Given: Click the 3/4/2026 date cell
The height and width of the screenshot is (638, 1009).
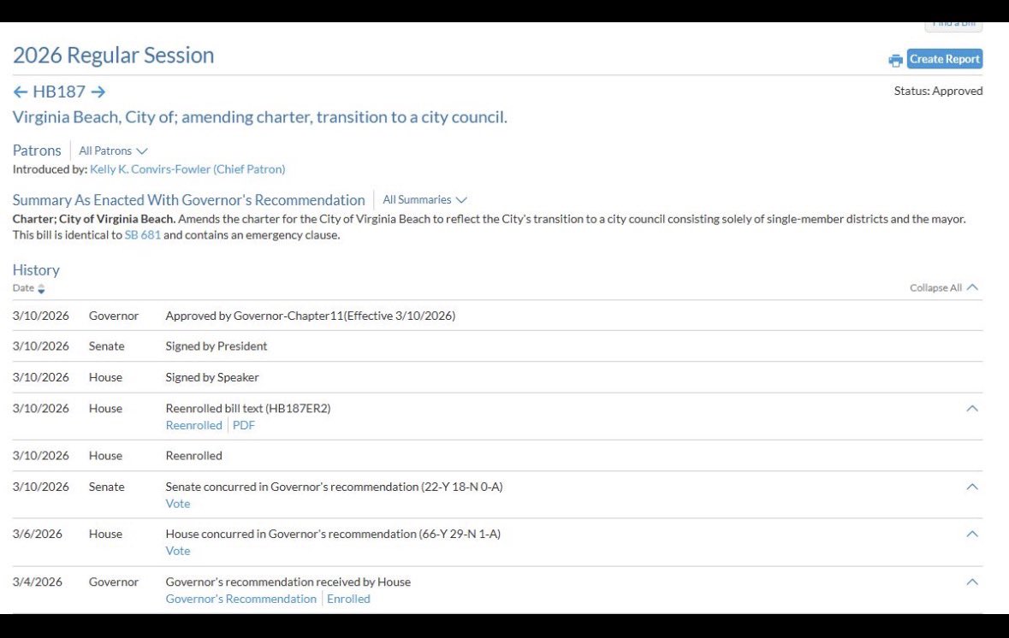Looking at the screenshot, I should pos(38,582).
